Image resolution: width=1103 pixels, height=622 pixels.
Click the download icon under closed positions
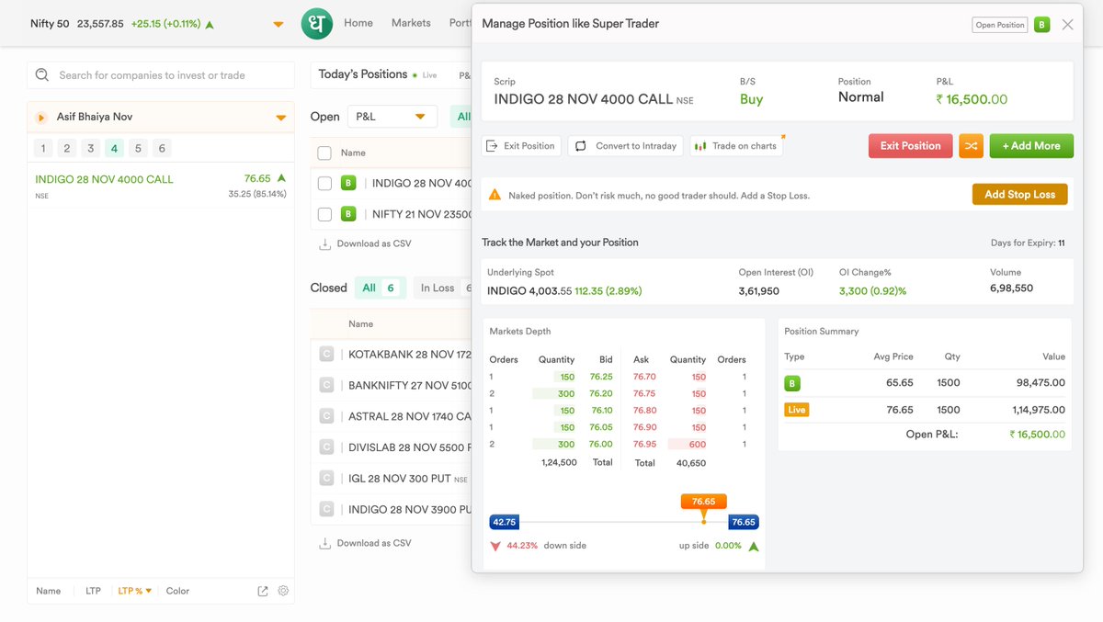(x=324, y=543)
